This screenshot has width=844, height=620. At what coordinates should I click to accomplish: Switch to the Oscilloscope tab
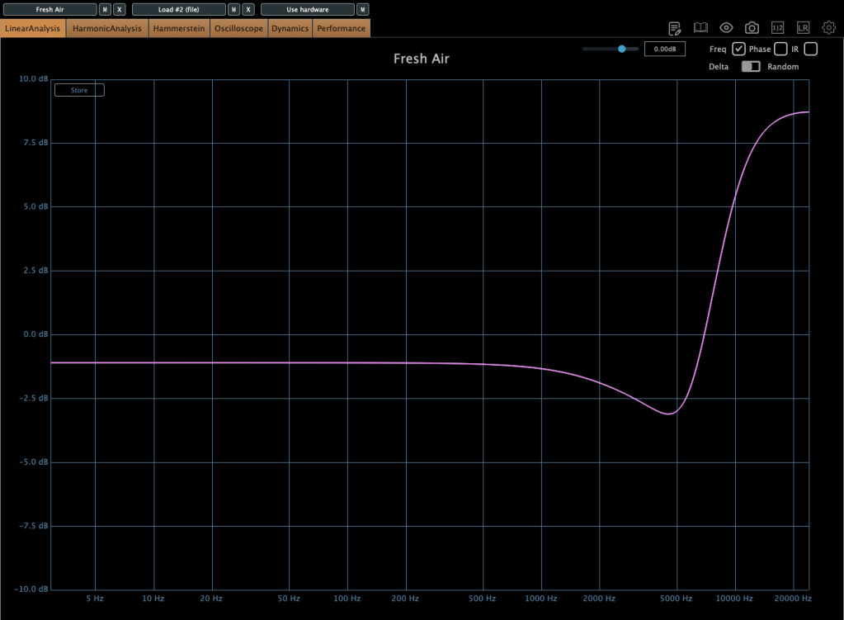pyautogui.click(x=238, y=28)
